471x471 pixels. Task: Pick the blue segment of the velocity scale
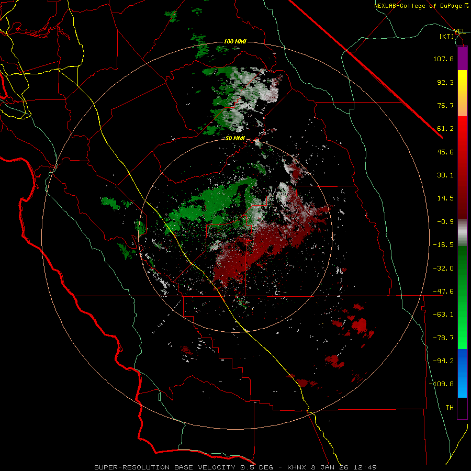462,373
